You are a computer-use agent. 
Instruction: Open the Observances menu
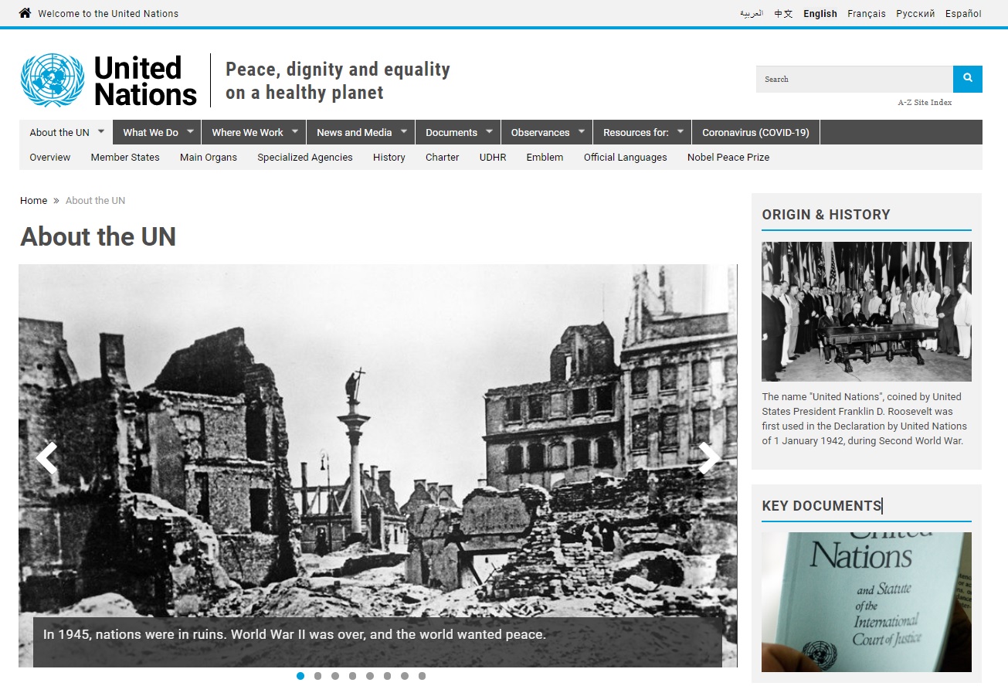540,132
